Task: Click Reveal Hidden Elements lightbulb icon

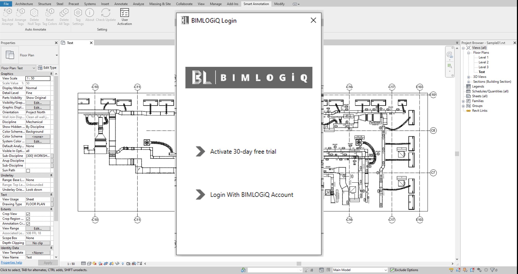Action: click(x=123, y=263)
